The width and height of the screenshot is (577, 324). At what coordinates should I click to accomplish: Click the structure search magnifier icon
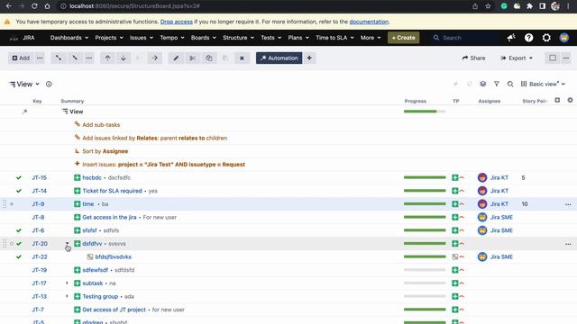point(510,84)
